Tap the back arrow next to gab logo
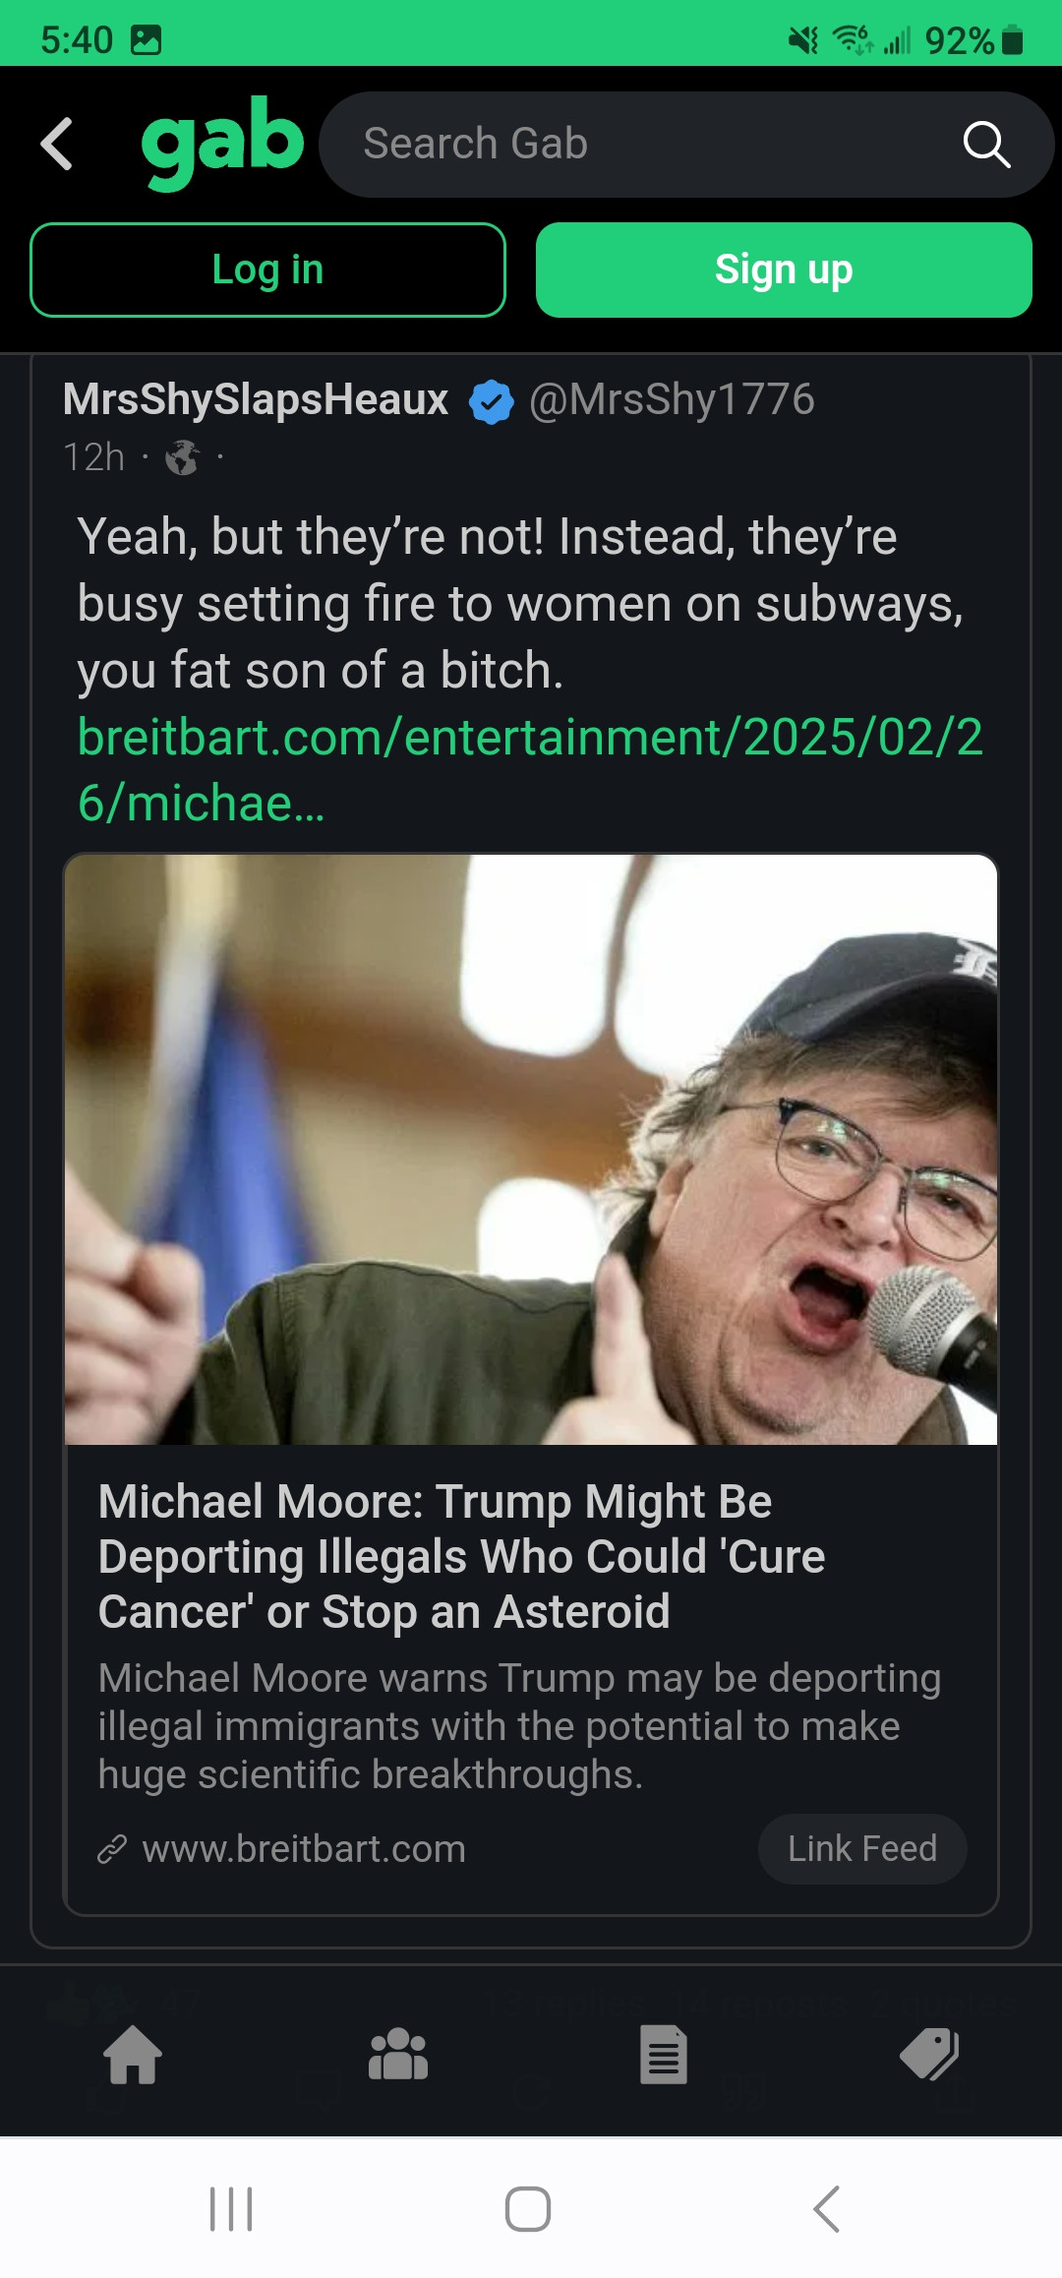The width and height of the screenshot is (1062, 2278). [57, 144]
